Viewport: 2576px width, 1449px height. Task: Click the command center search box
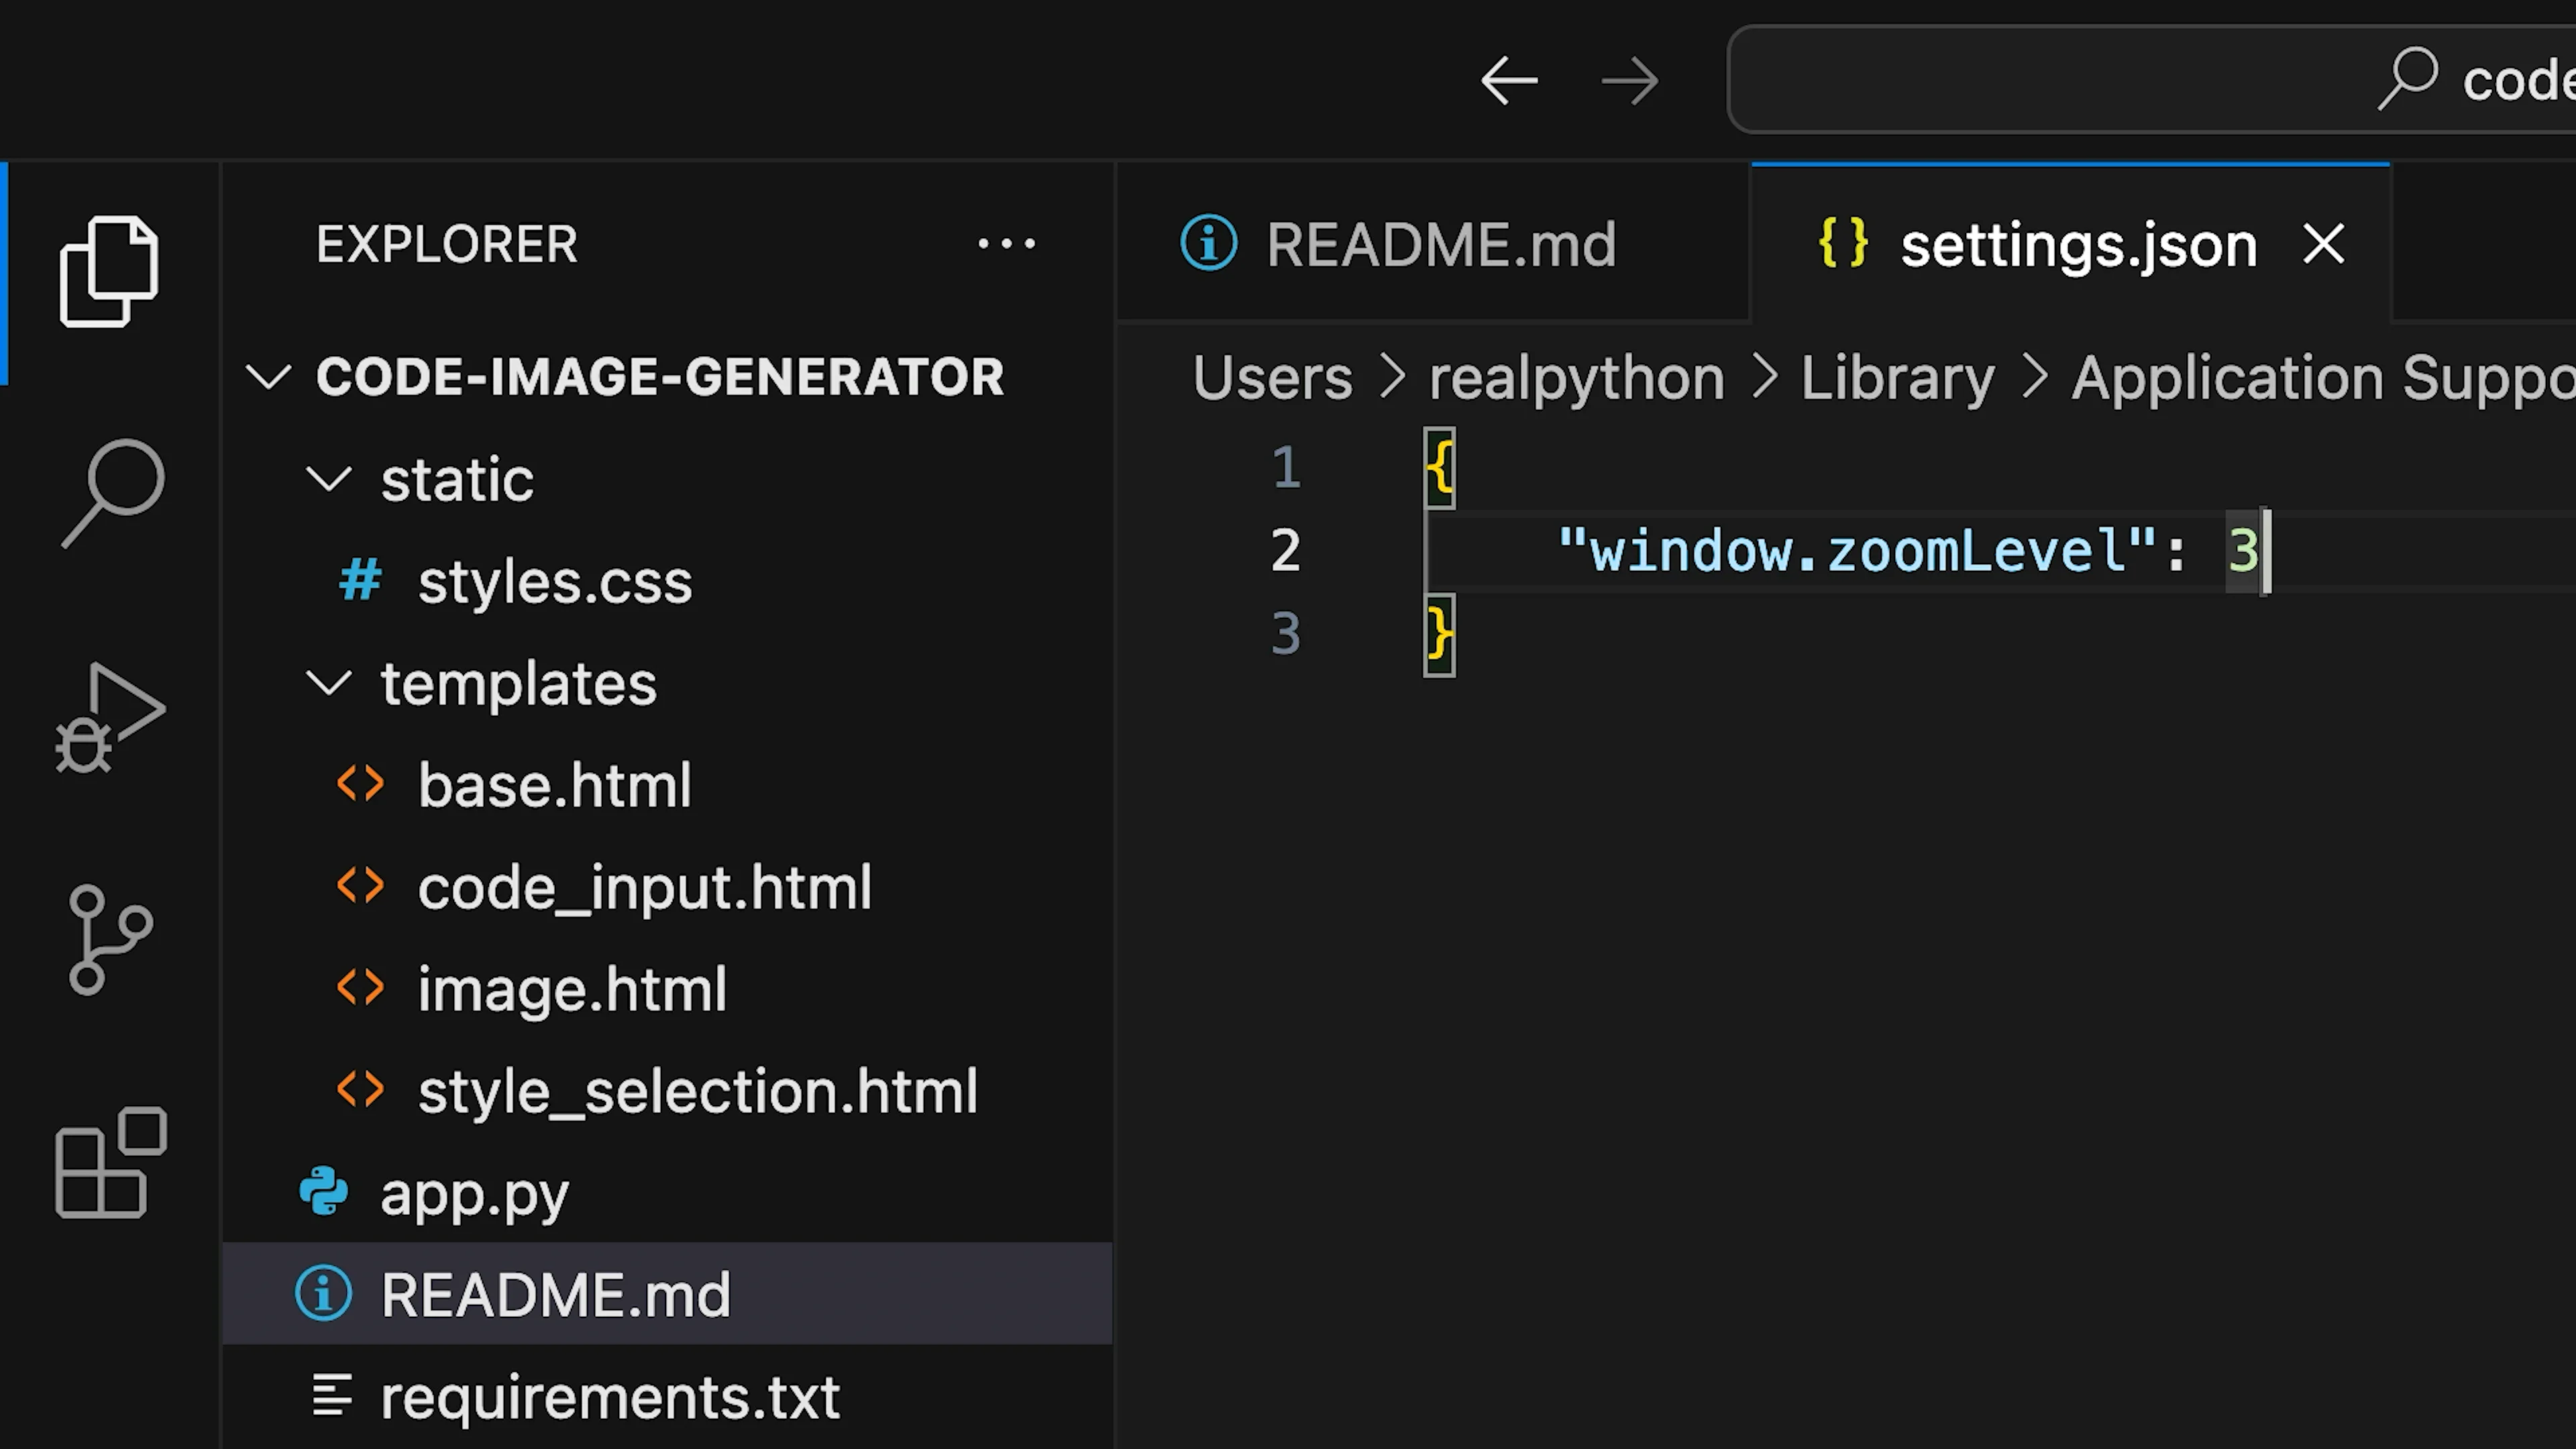coord(2150,80)
